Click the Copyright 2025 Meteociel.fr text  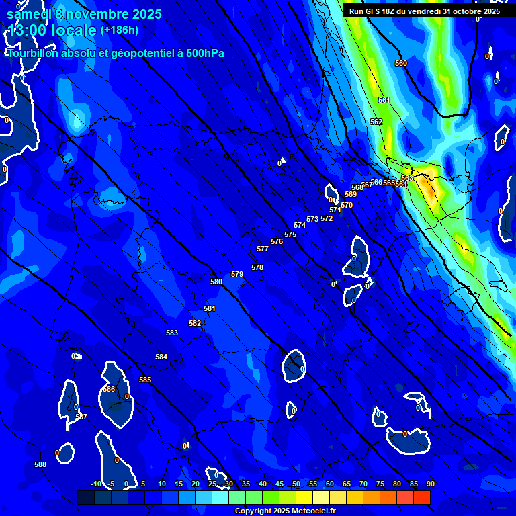coord(286,511)
